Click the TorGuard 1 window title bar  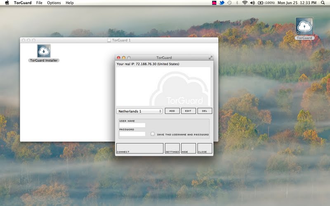[119, 40]
